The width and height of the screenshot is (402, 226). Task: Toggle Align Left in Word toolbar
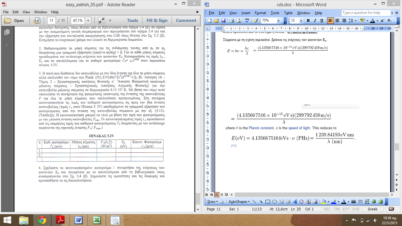[x=330, y=21]
